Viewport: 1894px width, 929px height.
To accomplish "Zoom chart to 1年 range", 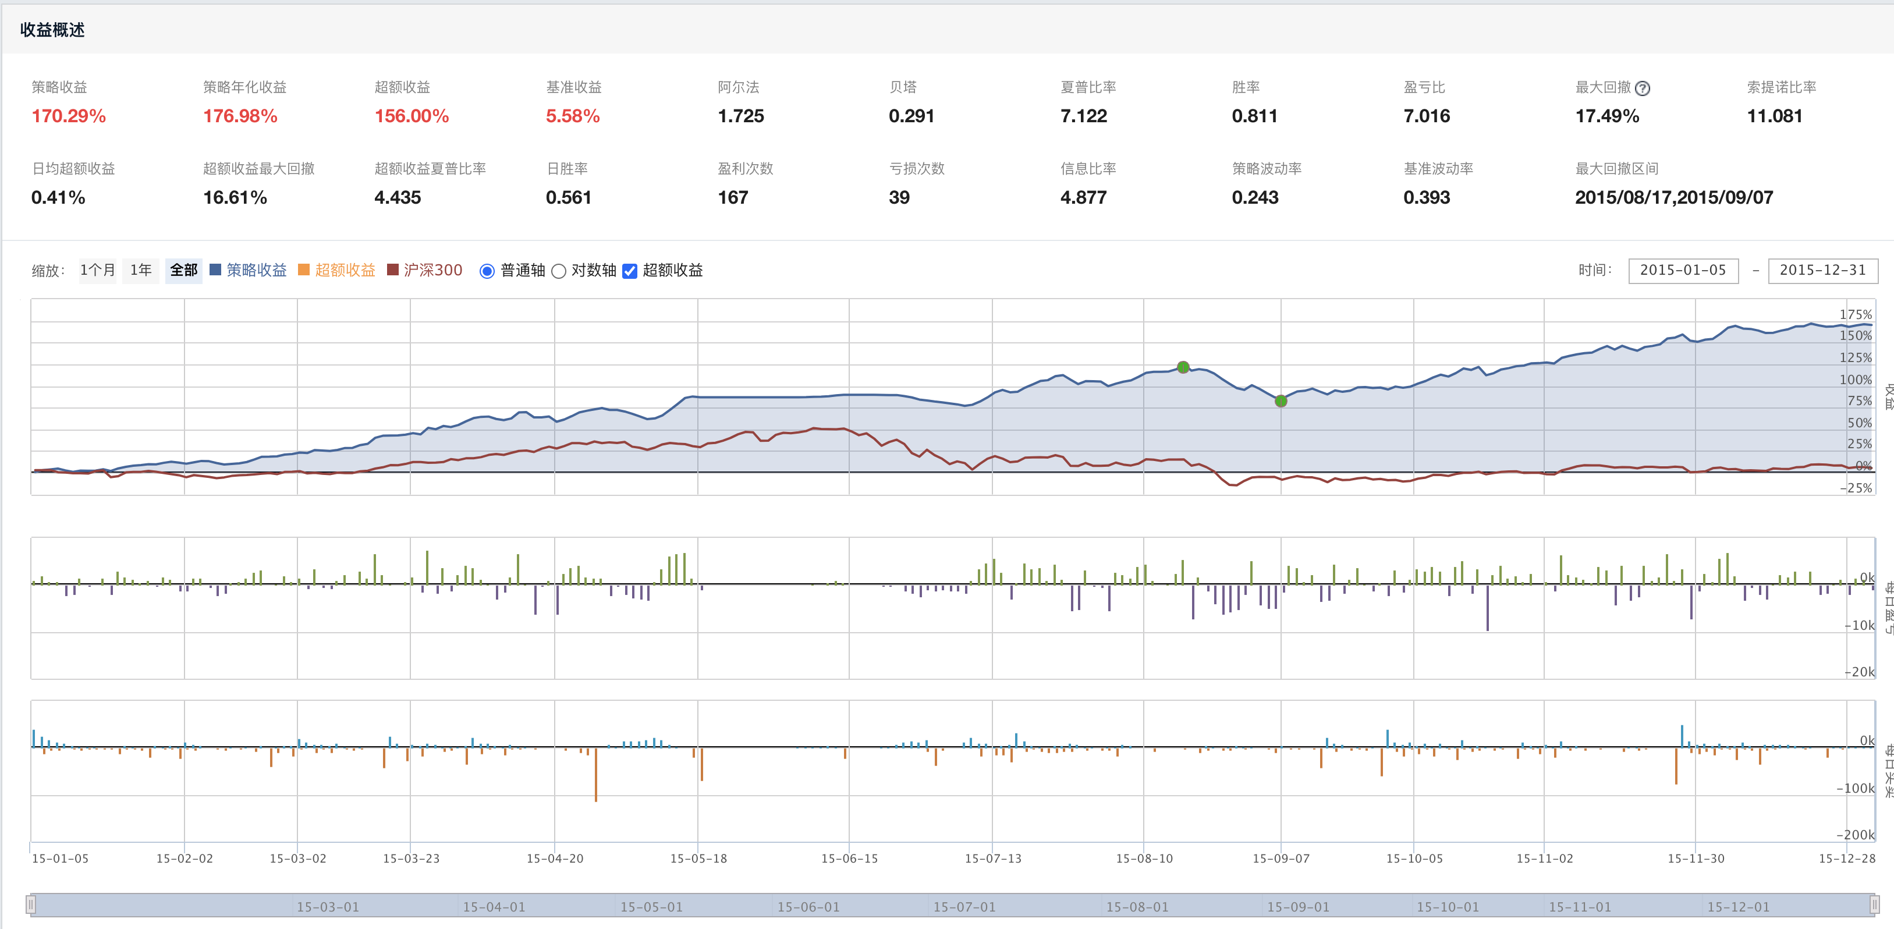I will [140, 270].
